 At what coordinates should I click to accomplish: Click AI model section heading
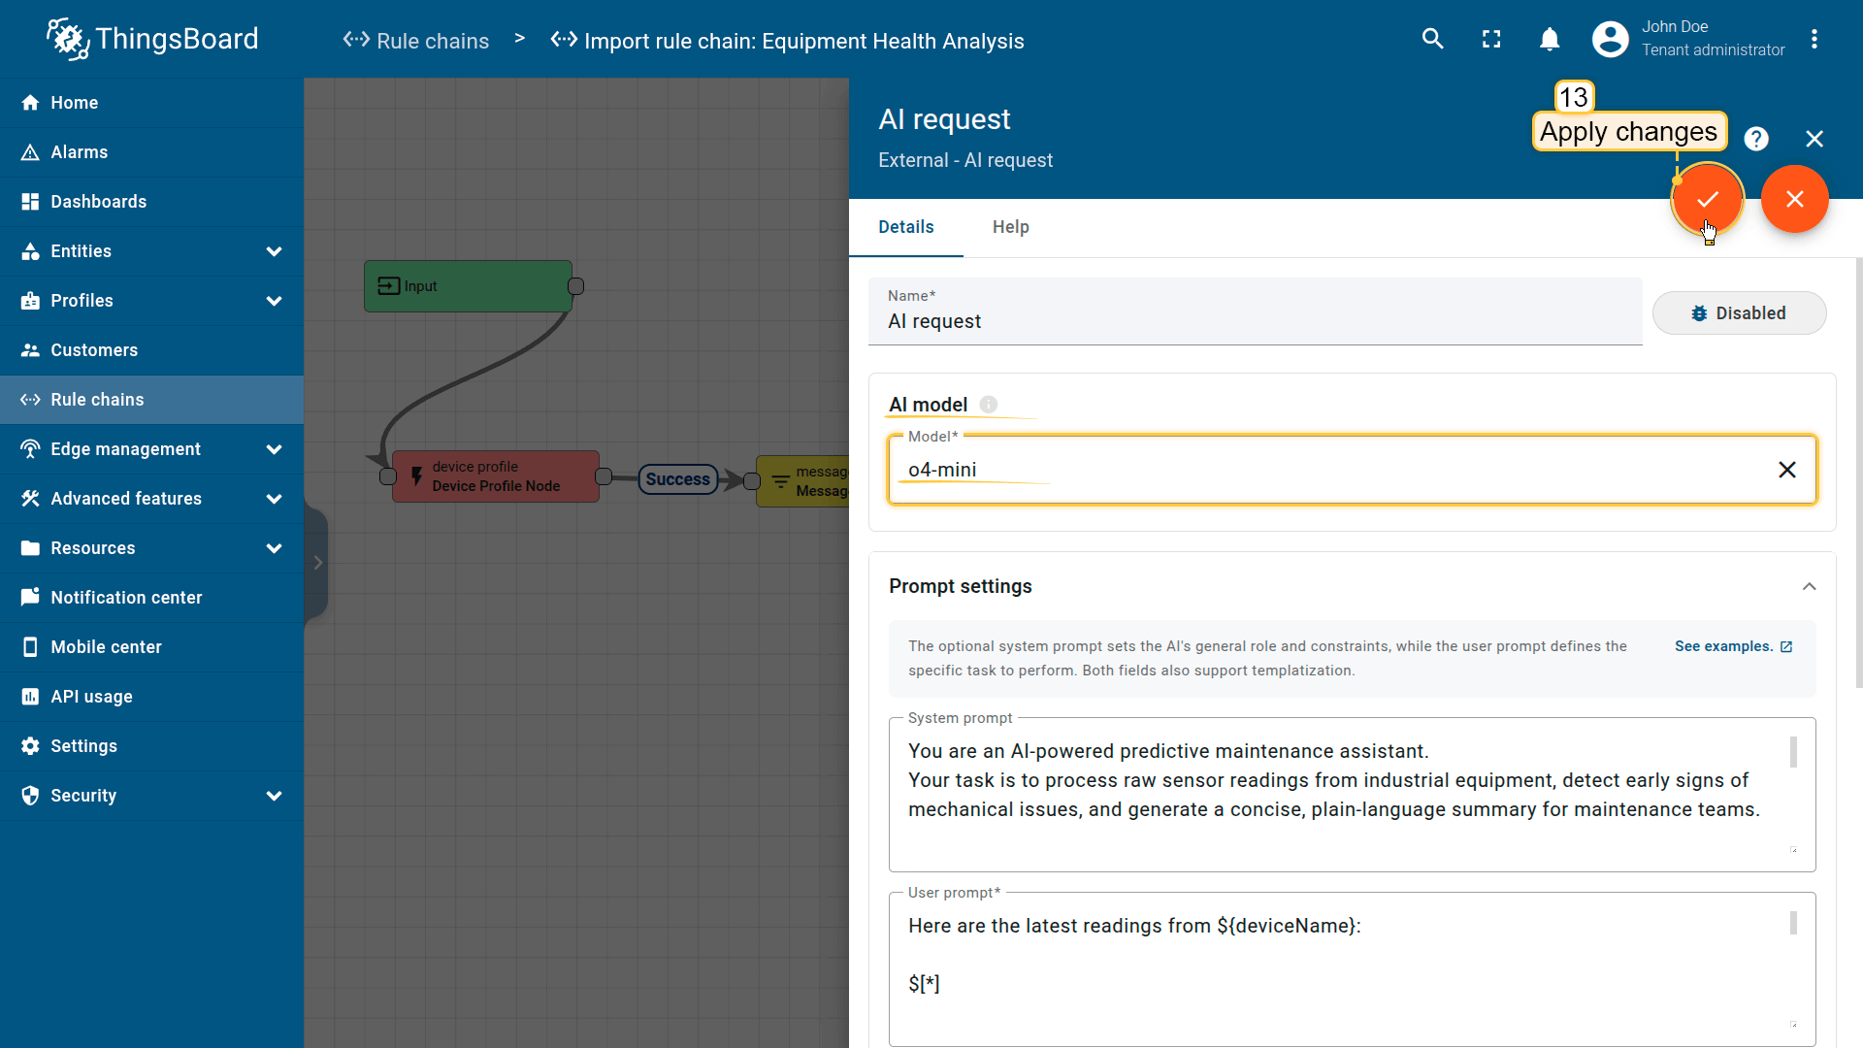click(x=928, y=405)
